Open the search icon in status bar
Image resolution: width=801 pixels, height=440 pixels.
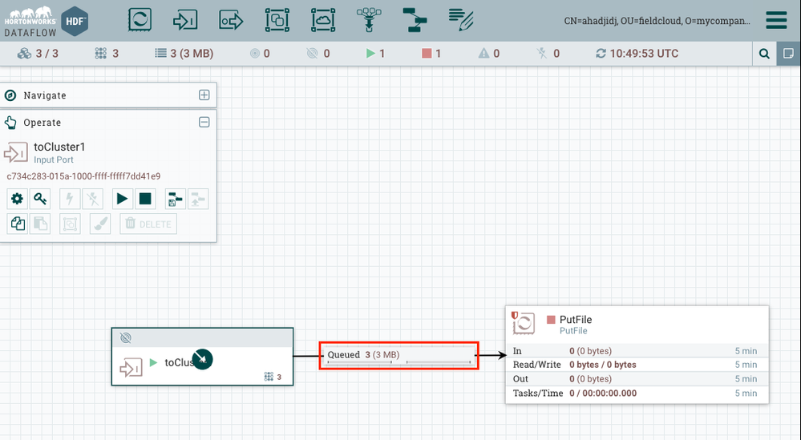pyautogui.click(x=764, y=54)
